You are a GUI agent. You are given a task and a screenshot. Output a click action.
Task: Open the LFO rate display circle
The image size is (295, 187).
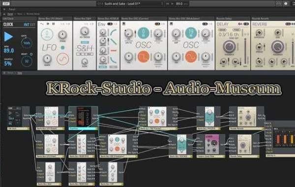pos(47,34)
